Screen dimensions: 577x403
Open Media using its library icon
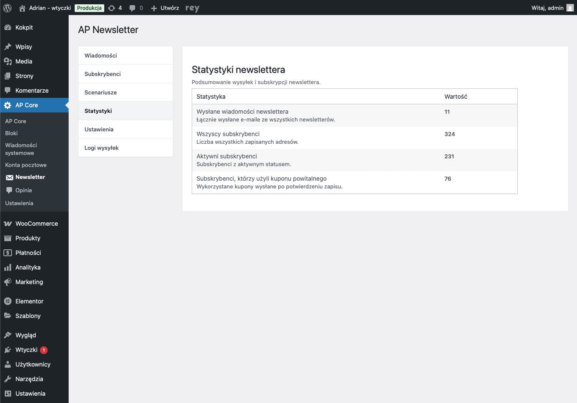point(8,61)
